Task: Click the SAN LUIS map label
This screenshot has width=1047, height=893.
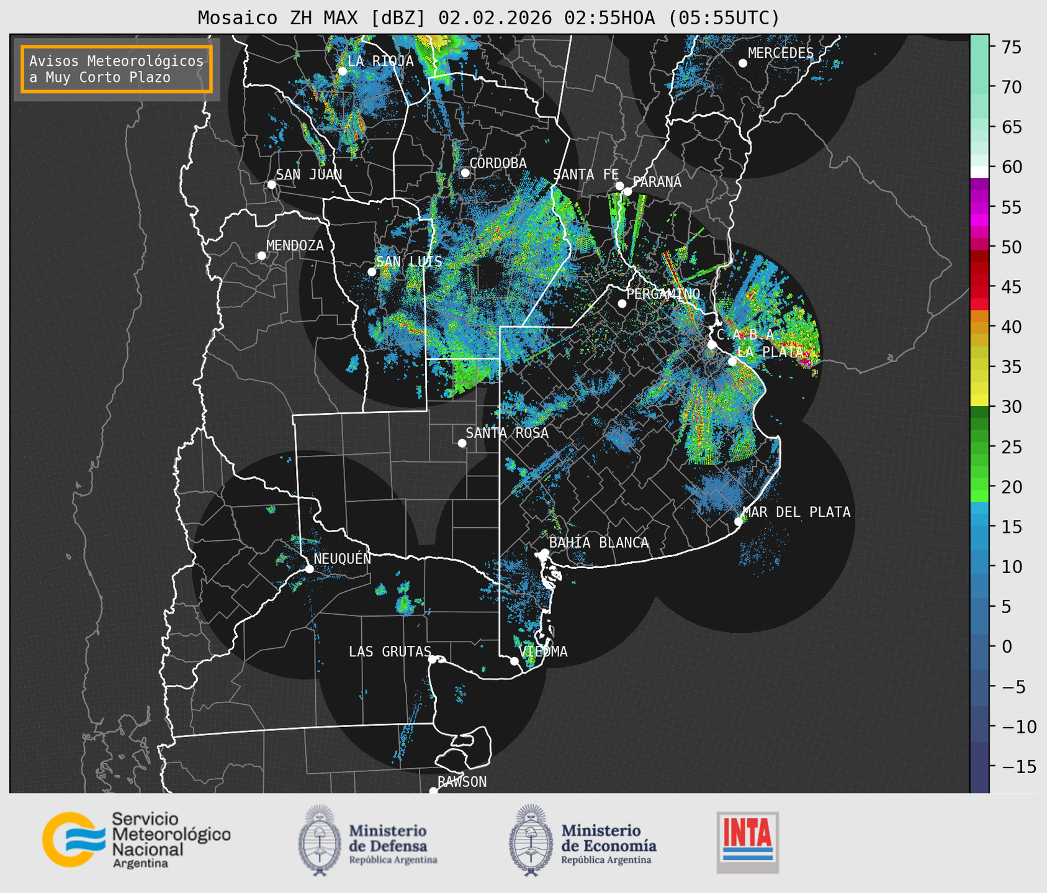Action: click(x=410, y=261)
